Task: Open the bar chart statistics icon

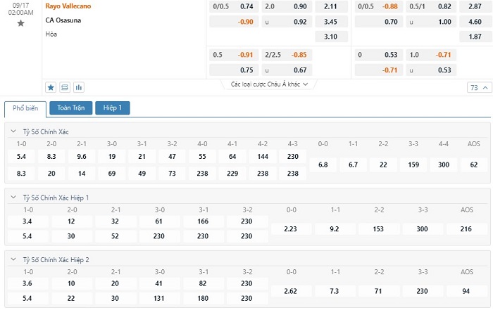Action: (x=79, y=87)
